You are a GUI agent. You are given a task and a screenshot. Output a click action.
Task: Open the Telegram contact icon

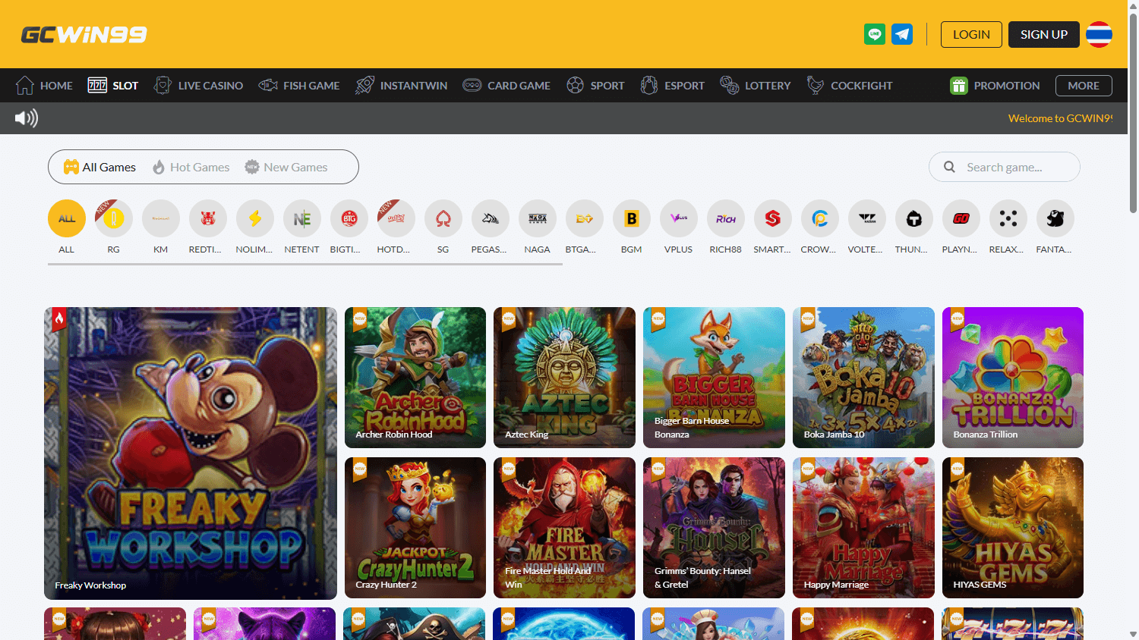(902, 34)
